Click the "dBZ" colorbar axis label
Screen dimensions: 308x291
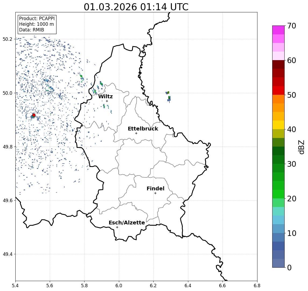click(x=301, y=147)
